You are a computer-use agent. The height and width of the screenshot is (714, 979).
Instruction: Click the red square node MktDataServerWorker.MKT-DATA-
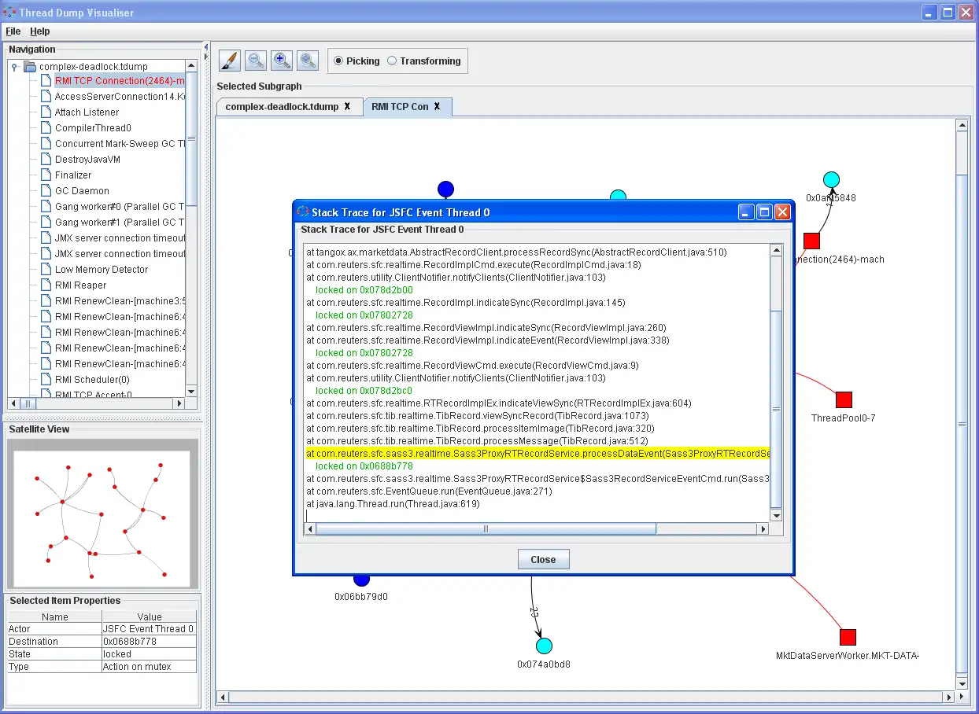(848, 637)
